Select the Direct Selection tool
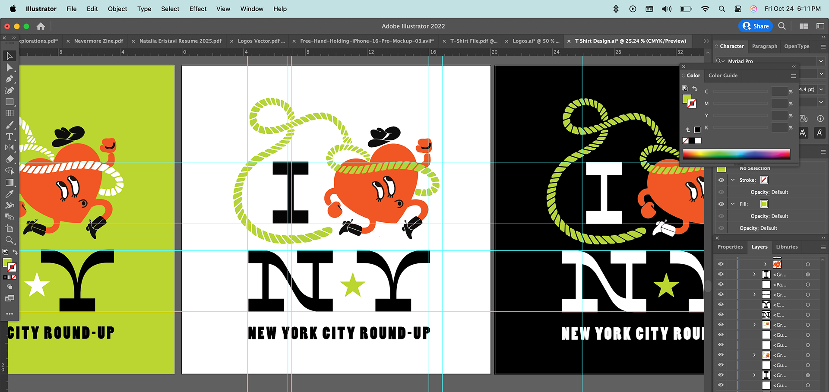This screenshot has width=829, height=392. pos(9,67)
